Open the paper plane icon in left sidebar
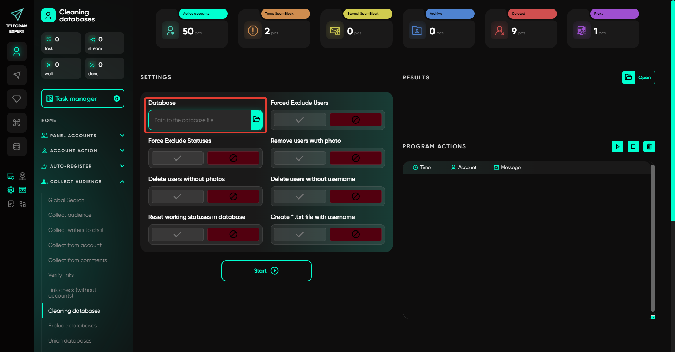Viewport: 675px width, 352px height. tap(17, 75)
